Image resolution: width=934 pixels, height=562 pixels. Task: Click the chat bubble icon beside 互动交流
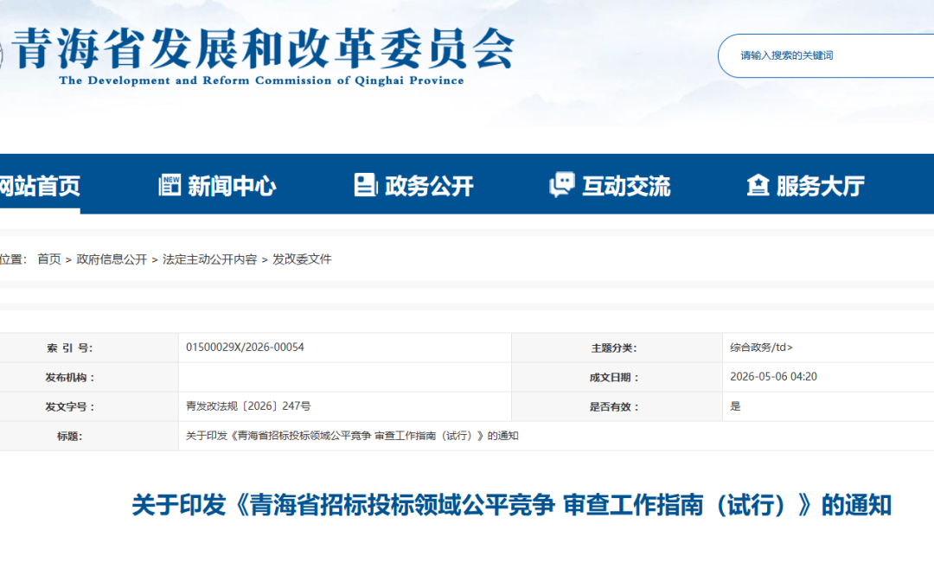[562, 184]
